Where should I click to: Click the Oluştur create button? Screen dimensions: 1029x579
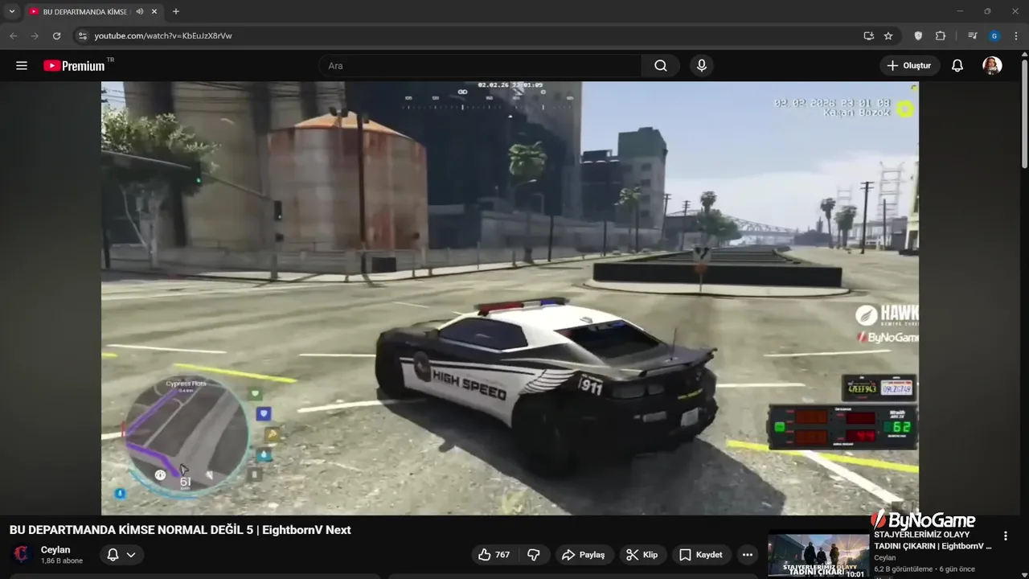tap(910, 66)
